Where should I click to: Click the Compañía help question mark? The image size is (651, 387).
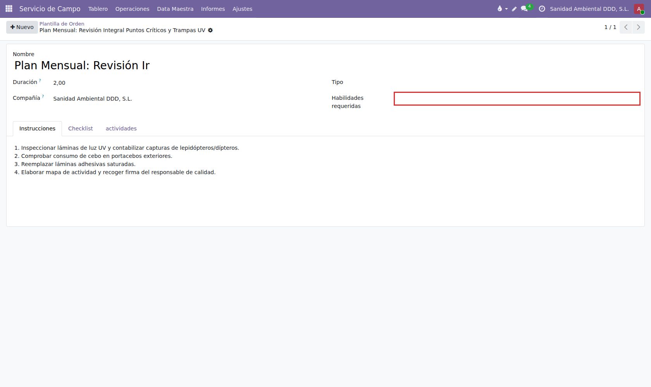[43, 96]
